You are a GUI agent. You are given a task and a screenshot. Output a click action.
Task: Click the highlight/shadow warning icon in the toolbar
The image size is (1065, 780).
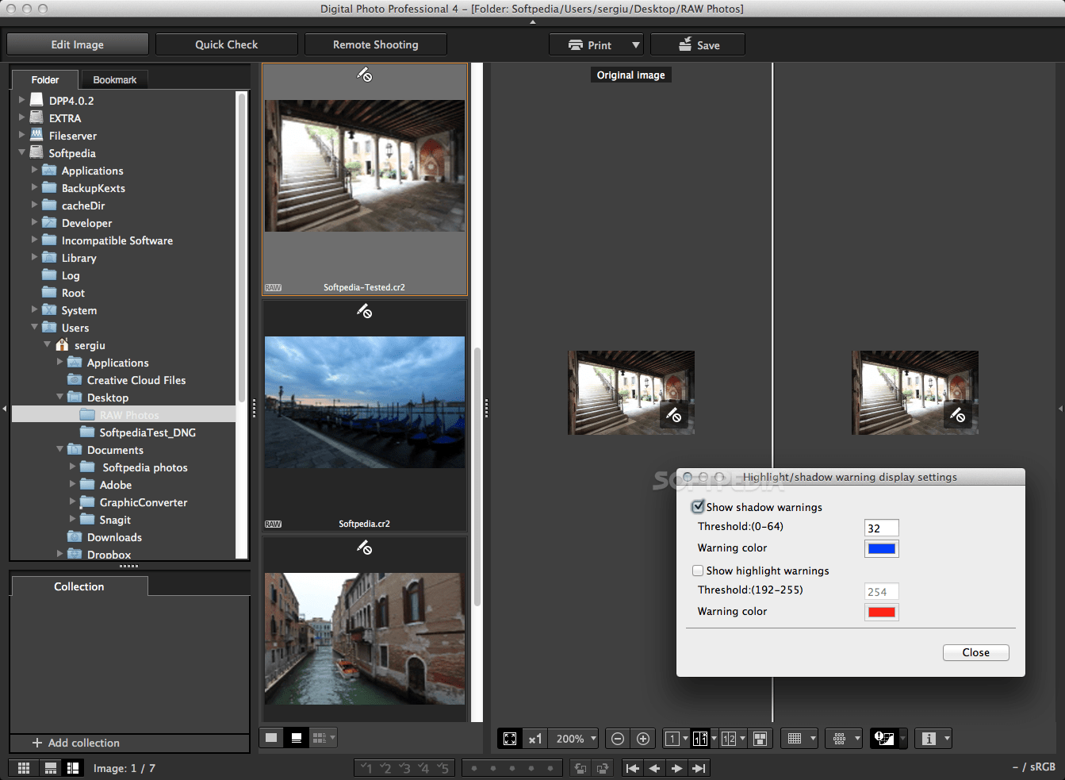tap(883, 739)
